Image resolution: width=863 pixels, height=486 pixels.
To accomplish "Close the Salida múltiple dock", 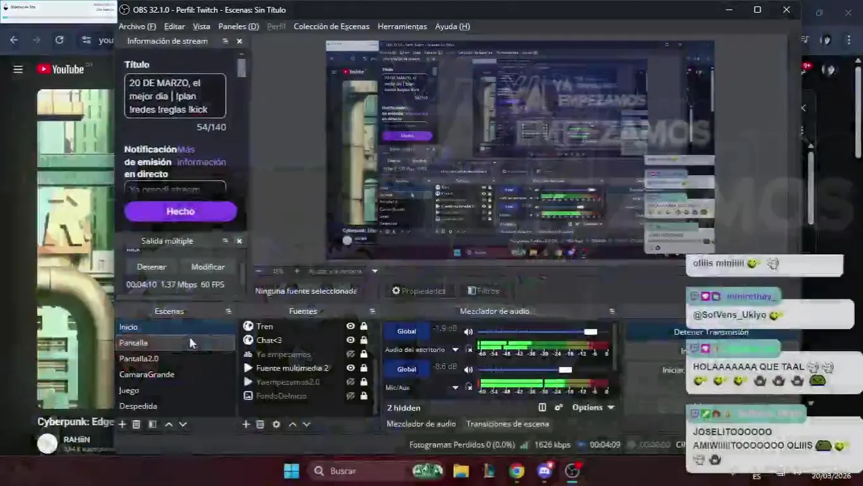I will pos(239,241).
